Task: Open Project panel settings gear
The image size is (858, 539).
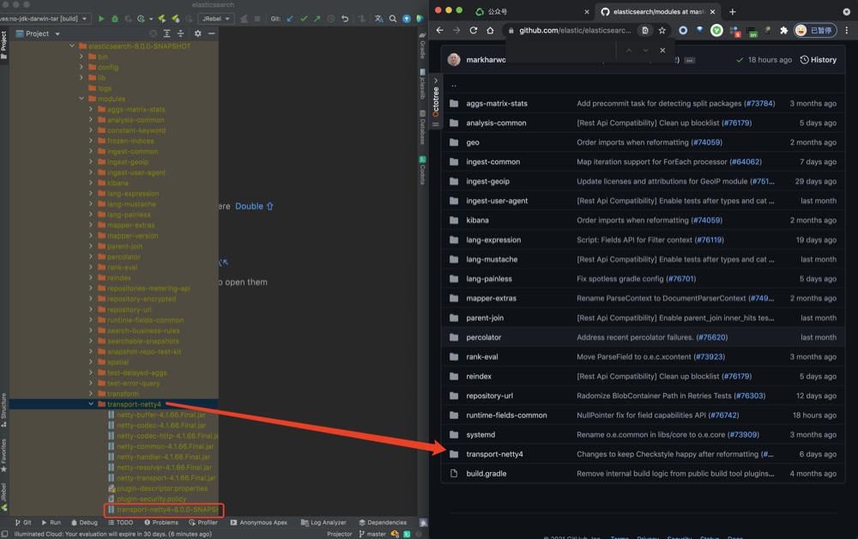Action: [x=197, y=33]
